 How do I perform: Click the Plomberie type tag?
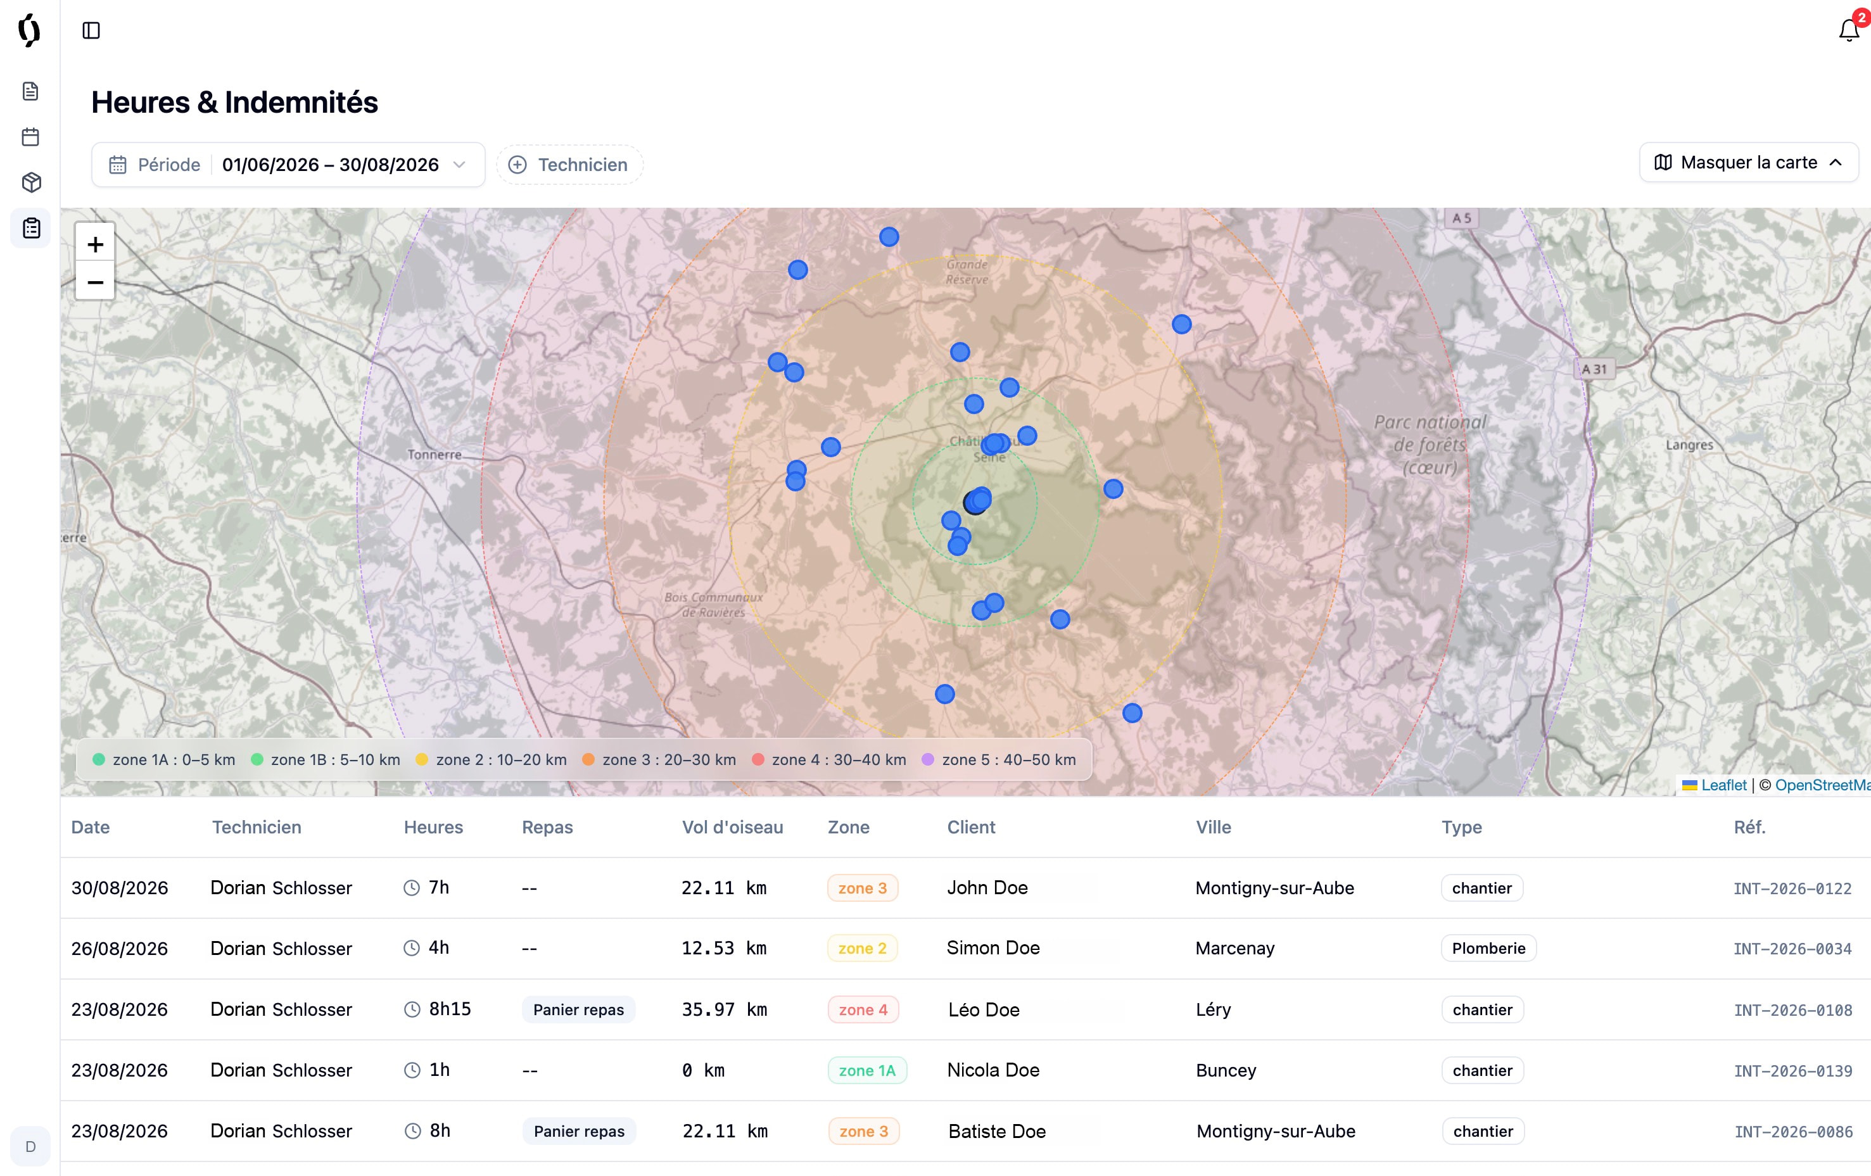click(x=1488, y=949)
